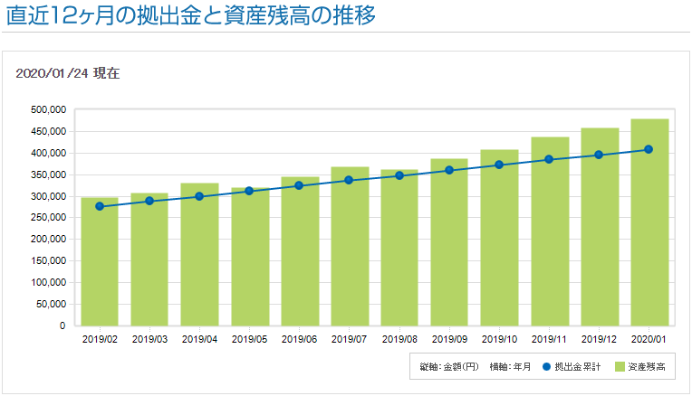
Task: Click the 2019/05 contribution data point
Action: 249,191
